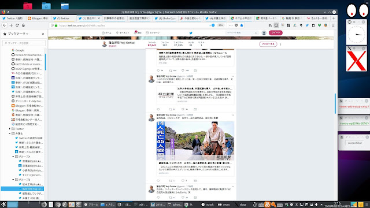
Task: Expand the Twitter bookmark folder
Action: (x=10, y=129)
